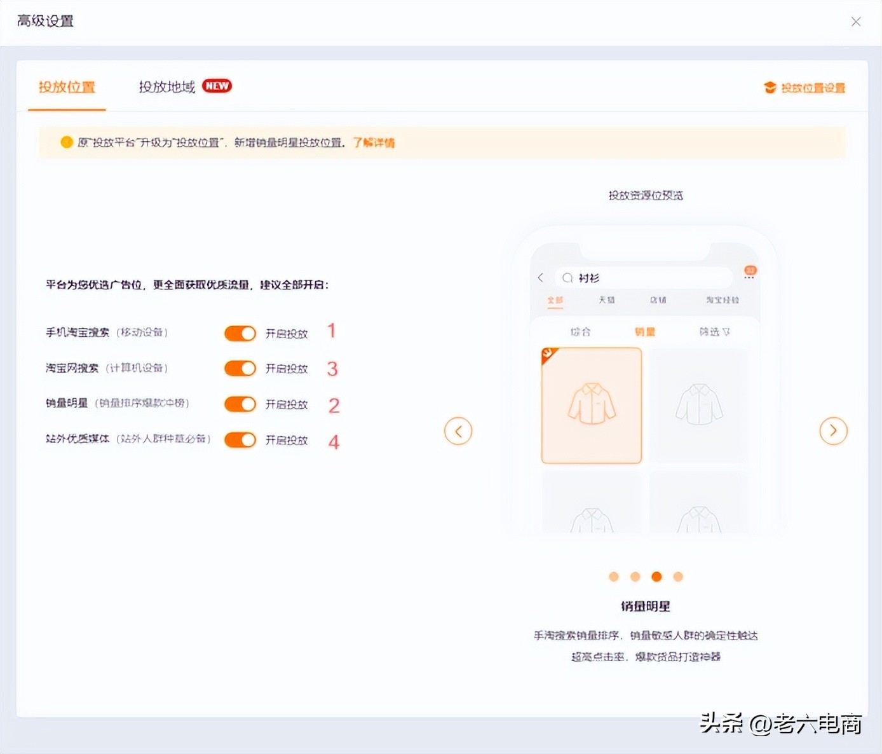This screenshot has height=754, width=882.
Task: Click the third pagination dot below the preview
Action: point(656,577)
